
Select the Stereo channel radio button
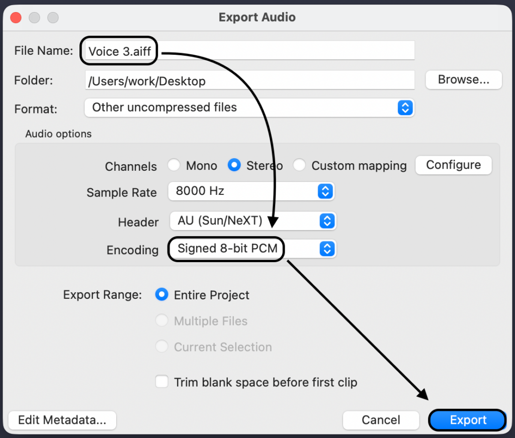pos(234,165)
